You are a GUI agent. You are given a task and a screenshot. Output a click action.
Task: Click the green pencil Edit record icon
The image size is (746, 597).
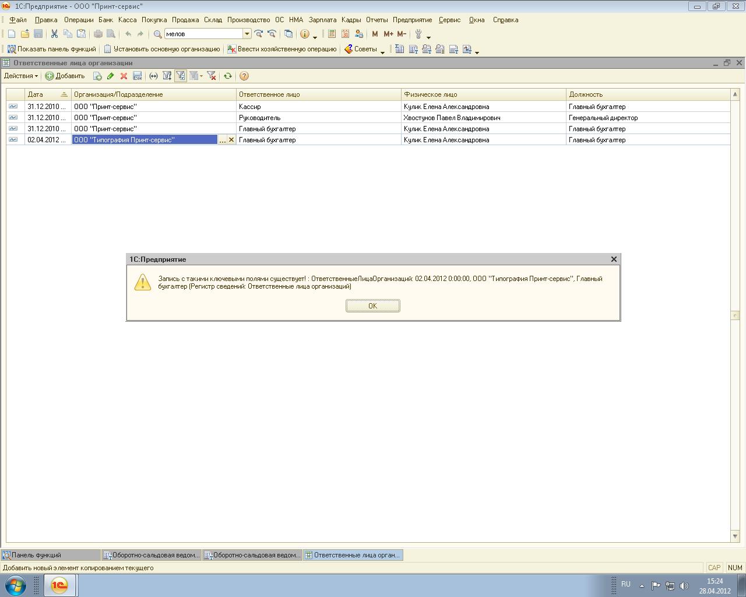click(x=110, y=76)
